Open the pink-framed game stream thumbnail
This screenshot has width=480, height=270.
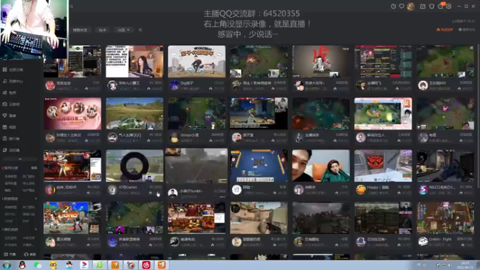tap(383, 113)
